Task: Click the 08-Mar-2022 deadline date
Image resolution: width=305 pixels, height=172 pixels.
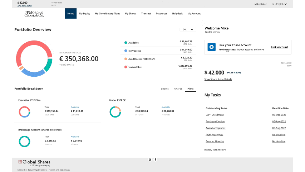Action: (x=279, y=115)
